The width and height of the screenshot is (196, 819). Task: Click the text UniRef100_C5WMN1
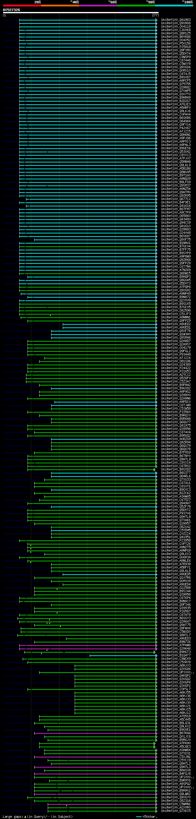point(176,804)
